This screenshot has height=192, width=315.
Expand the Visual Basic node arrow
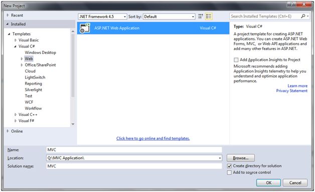(16, 40)
